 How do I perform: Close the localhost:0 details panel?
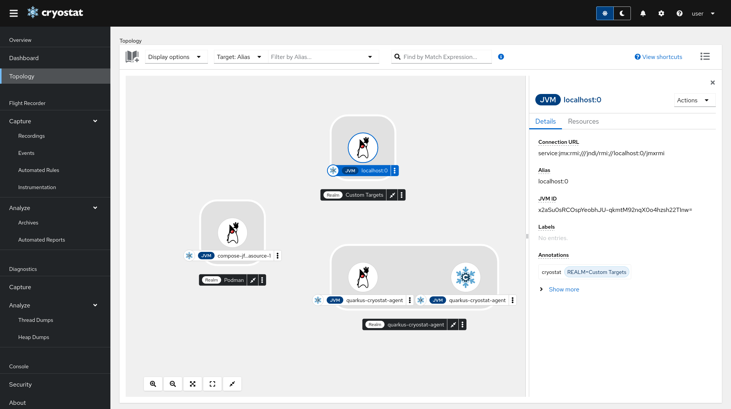click(712, 83)
